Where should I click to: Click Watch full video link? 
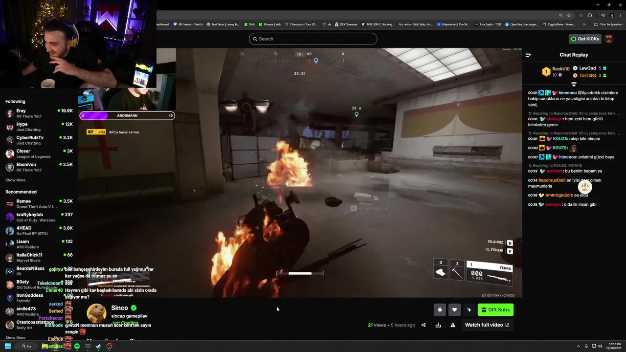[x=487, y=325]
